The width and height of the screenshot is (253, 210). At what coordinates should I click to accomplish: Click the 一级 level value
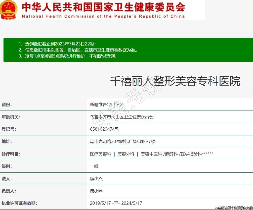pos(94,166)
